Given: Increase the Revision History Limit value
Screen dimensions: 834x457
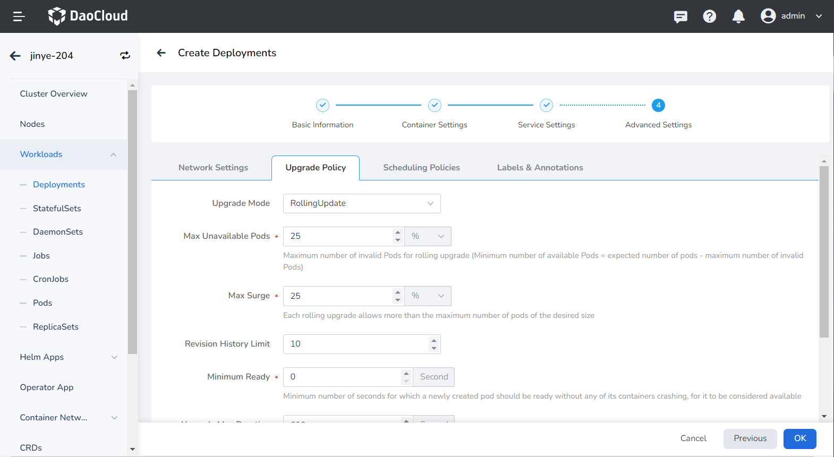Looking at the screenshot, I should click(434, 340).
